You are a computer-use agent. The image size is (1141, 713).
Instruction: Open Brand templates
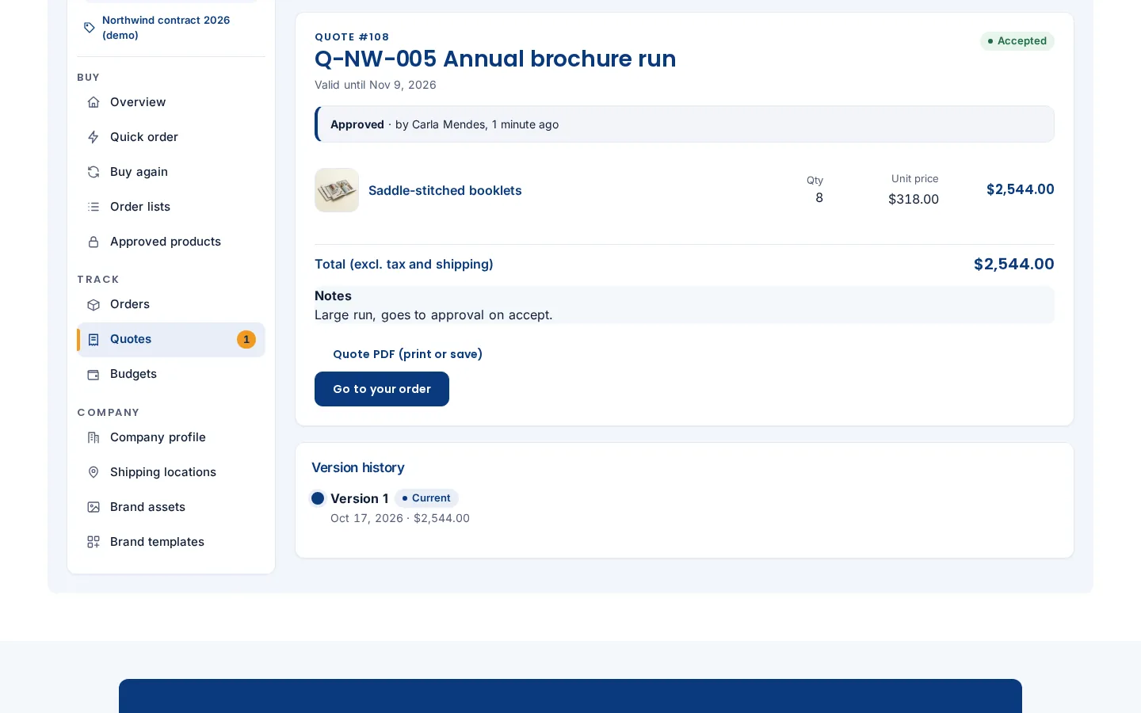click(171, 542)
